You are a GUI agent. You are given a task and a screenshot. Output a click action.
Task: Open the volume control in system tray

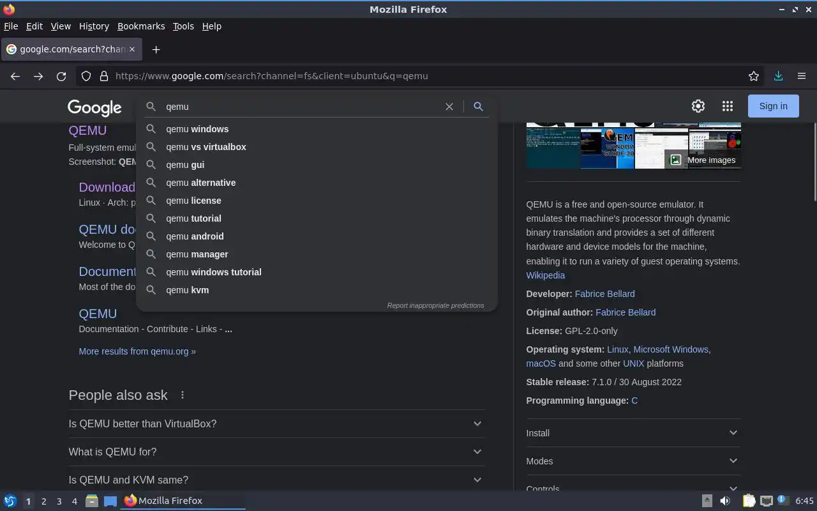coord(725,501)
